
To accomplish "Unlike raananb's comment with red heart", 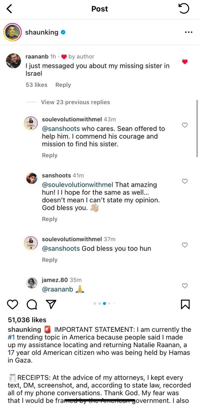I will click(185, 62).
